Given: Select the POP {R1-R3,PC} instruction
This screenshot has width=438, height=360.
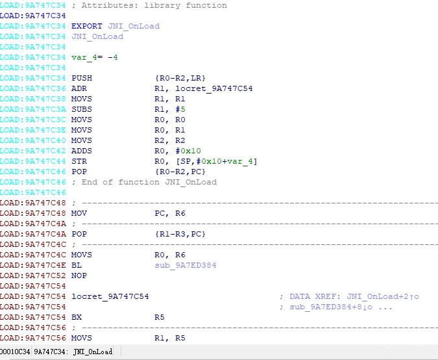Looking at the screenshot, I should click(138, 234).
